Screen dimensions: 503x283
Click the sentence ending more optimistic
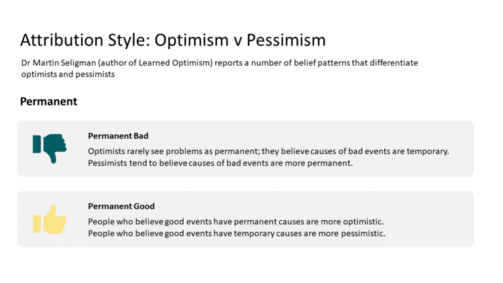coord(236,222)
